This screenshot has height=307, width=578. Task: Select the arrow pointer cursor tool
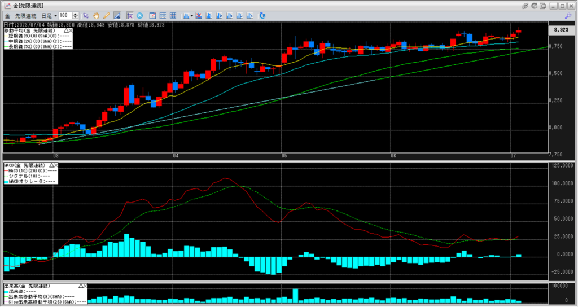85,15
